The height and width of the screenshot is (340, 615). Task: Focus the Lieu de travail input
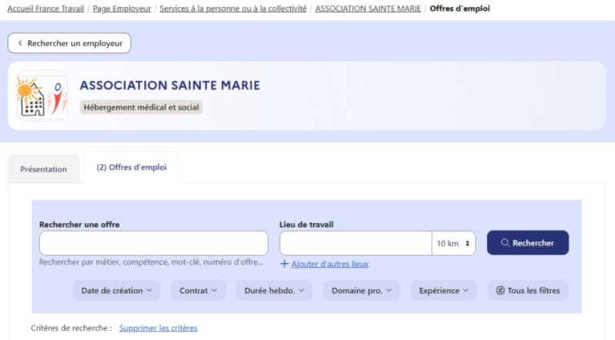(356, 243)
